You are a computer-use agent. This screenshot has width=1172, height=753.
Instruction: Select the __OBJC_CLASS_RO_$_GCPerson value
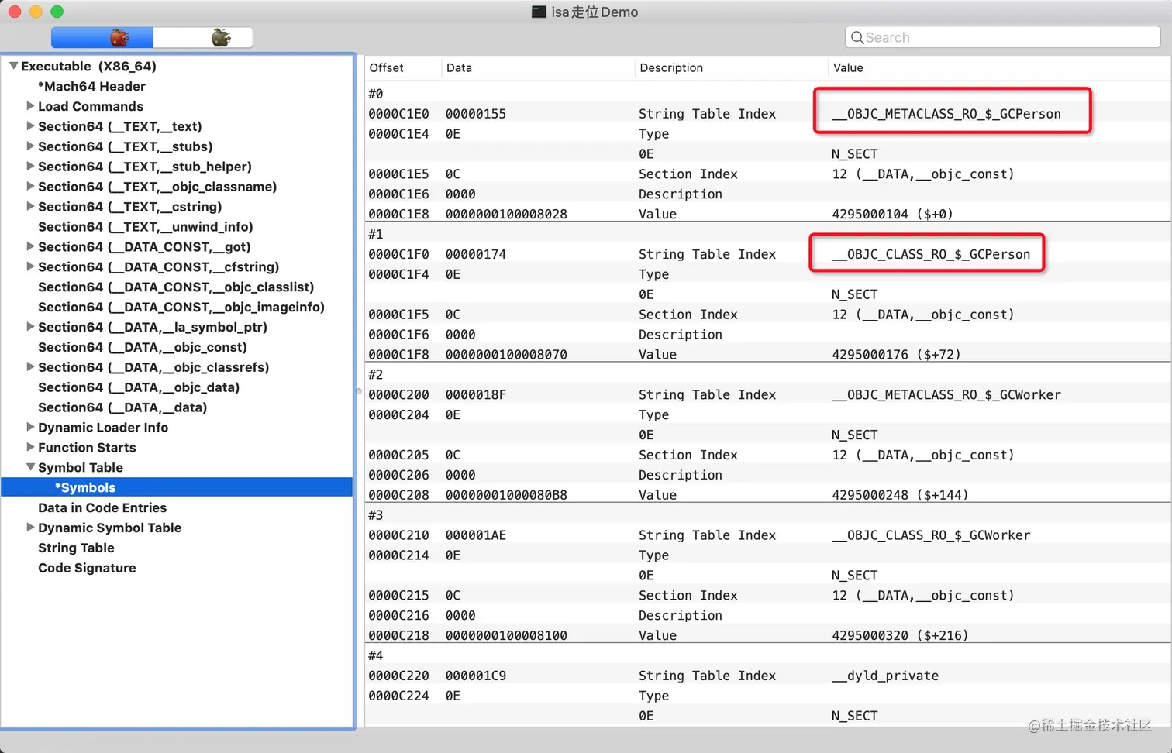tap(931, 254)
